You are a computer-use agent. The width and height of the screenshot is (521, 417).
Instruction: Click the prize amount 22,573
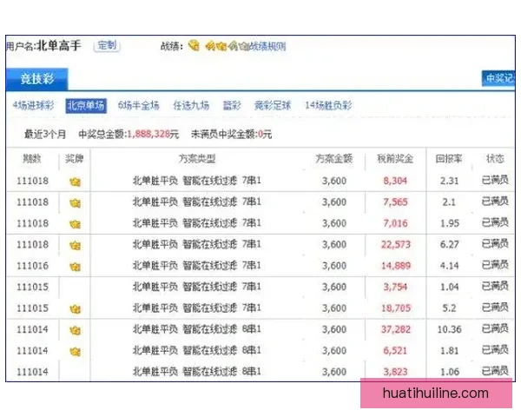pyautogui.click(x=396, y=245)
